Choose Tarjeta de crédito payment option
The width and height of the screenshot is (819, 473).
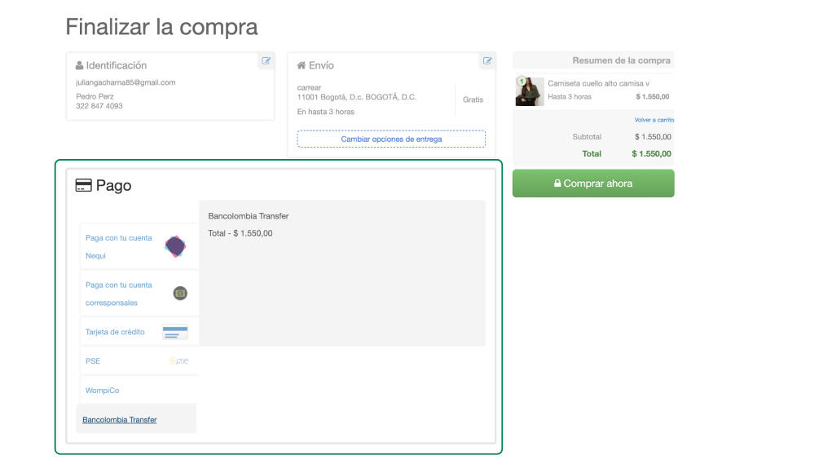pyautogui.click(x=115, y=332)
